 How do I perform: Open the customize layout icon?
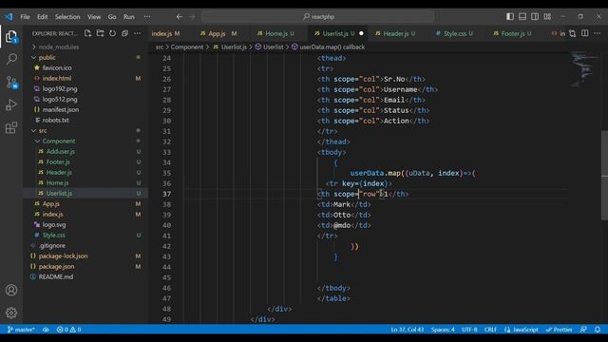coord(547,16)
